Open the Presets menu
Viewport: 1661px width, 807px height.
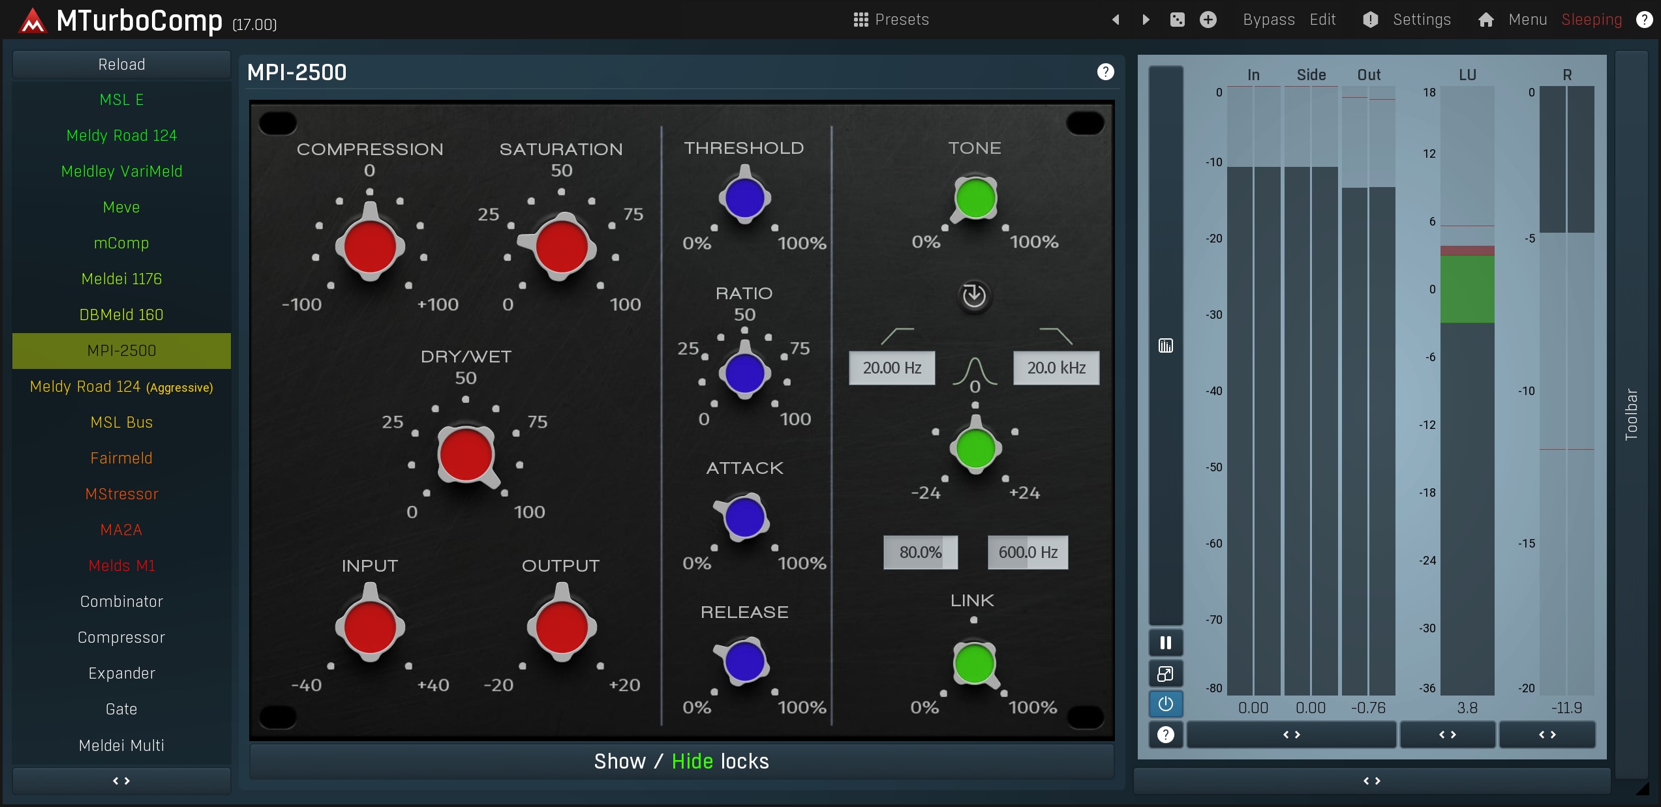coord(891,20)
